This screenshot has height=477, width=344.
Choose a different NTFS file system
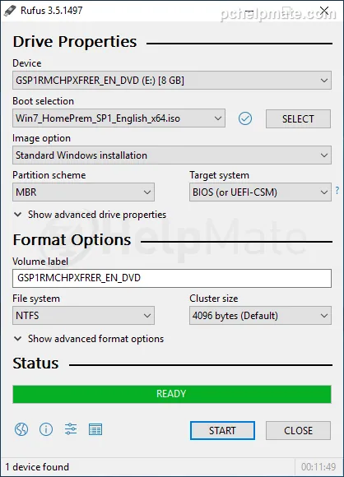pos(83,316)
